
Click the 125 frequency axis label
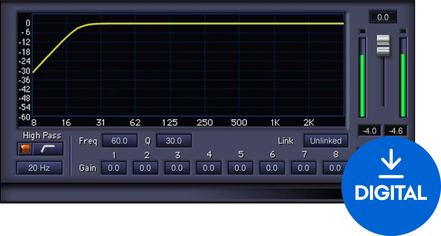click(170, 123)
